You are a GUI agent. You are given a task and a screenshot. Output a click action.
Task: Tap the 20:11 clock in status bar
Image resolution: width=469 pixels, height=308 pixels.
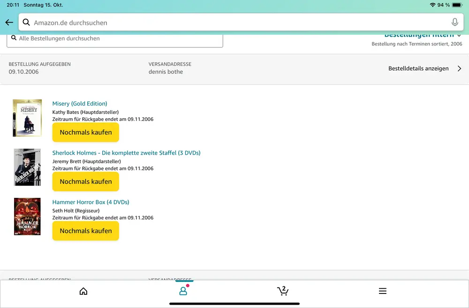click(x=13, y=5)
